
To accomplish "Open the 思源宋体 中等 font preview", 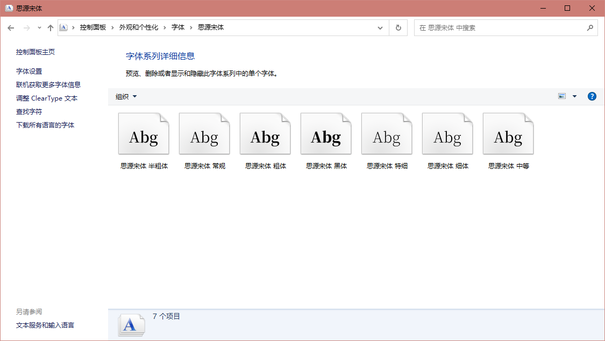I will (x=508, y=133).
